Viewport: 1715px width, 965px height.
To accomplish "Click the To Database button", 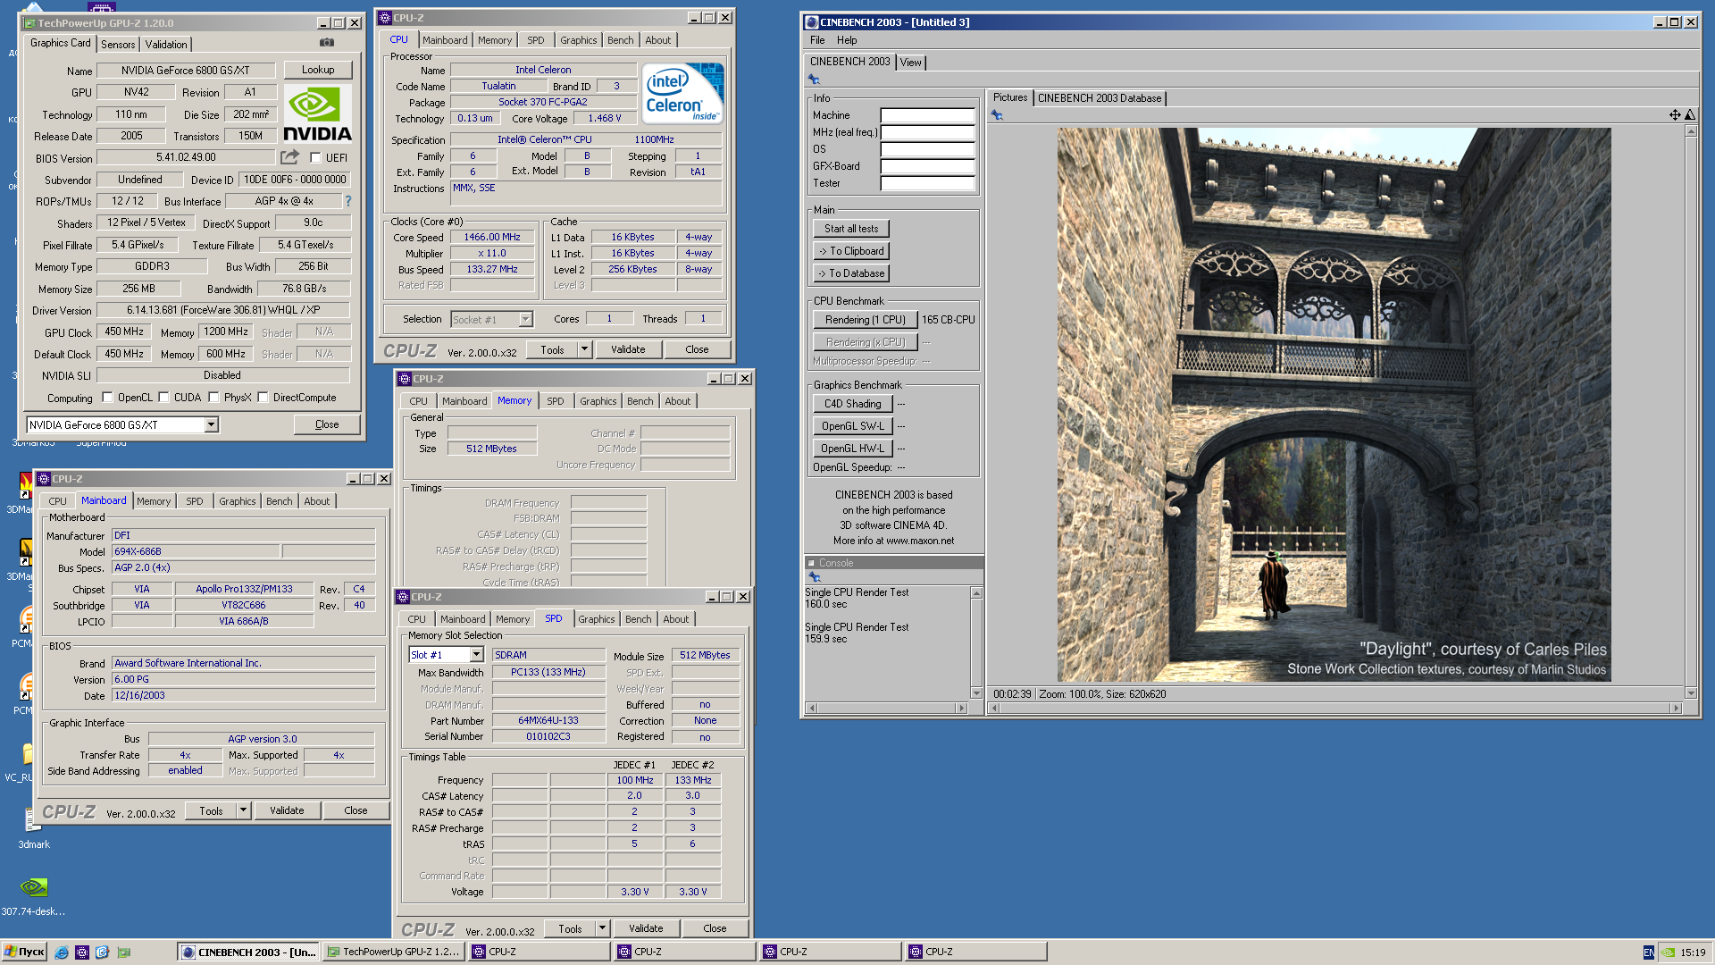I will [851, 273].
